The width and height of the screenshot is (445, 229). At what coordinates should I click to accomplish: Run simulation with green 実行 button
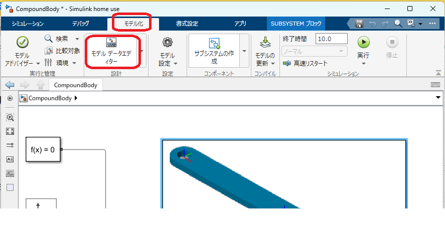coord(363,43)
